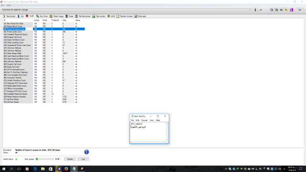Open the Folder Usage tab
This screenshot has width=306, height=172.
(56, 16)
